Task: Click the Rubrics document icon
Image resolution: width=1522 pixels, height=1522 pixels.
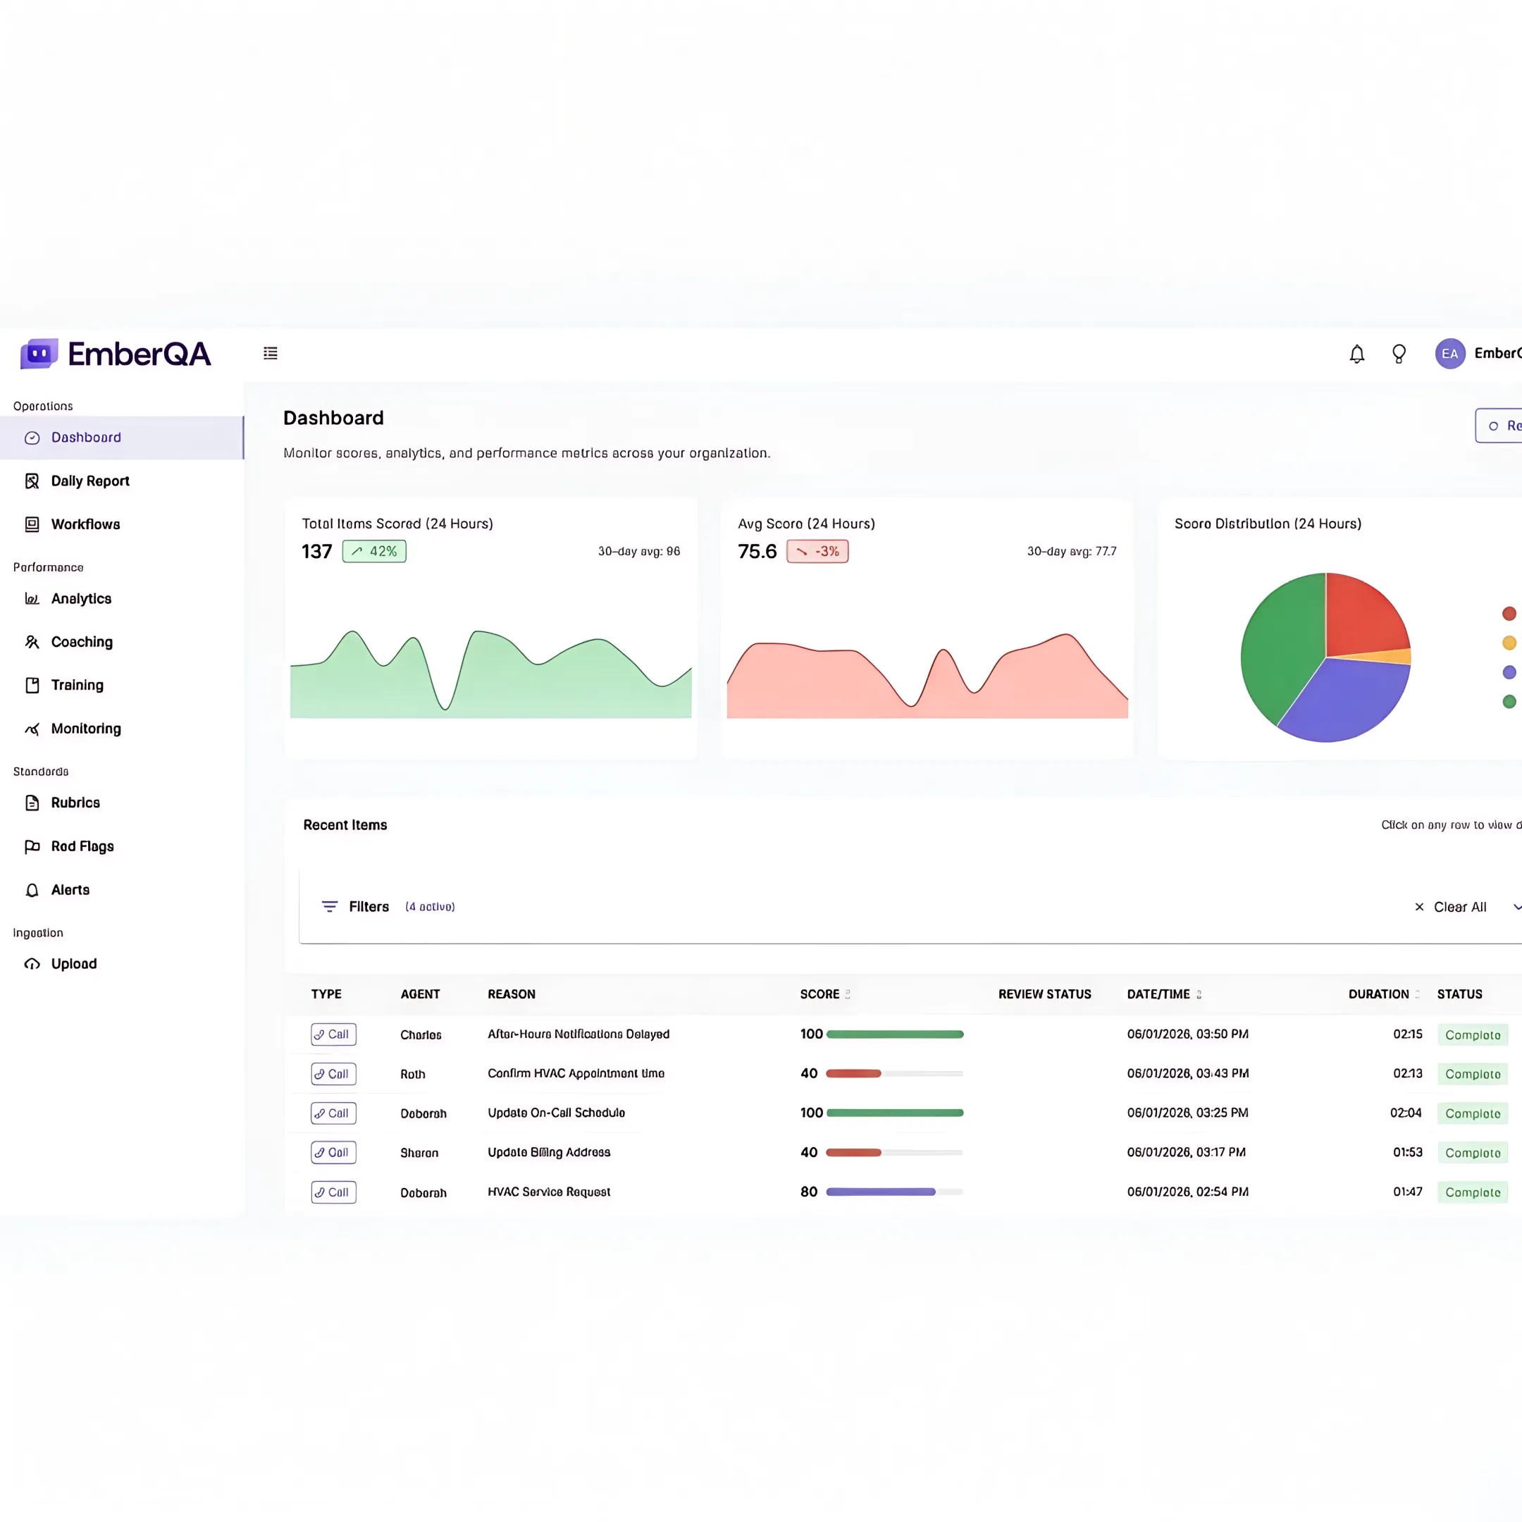Action: [x=32, y=803]
